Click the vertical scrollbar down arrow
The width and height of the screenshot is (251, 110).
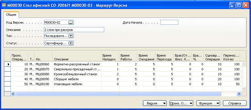click(244, 89)
